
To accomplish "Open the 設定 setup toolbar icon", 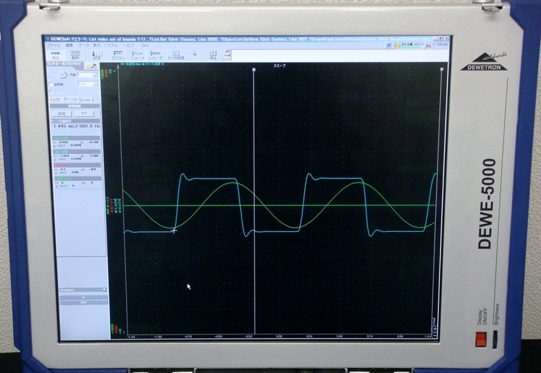I will [97, 55].
